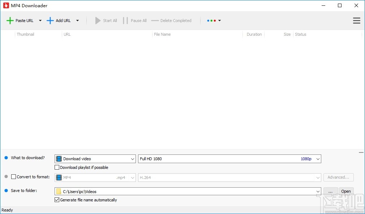Click the MP4 Downloader title bar icon
This screenshot has height=214, width=365.
(6, 5)
